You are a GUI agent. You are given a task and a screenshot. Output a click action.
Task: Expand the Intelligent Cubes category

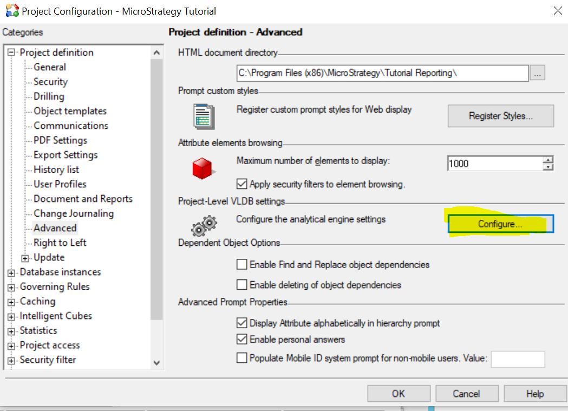click(11, 316)
